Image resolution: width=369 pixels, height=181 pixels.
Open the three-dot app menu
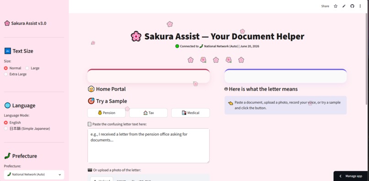[360, 6]
